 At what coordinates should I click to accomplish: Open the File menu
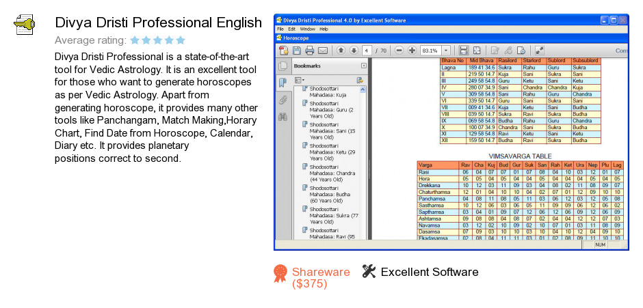tap(280, 29)
